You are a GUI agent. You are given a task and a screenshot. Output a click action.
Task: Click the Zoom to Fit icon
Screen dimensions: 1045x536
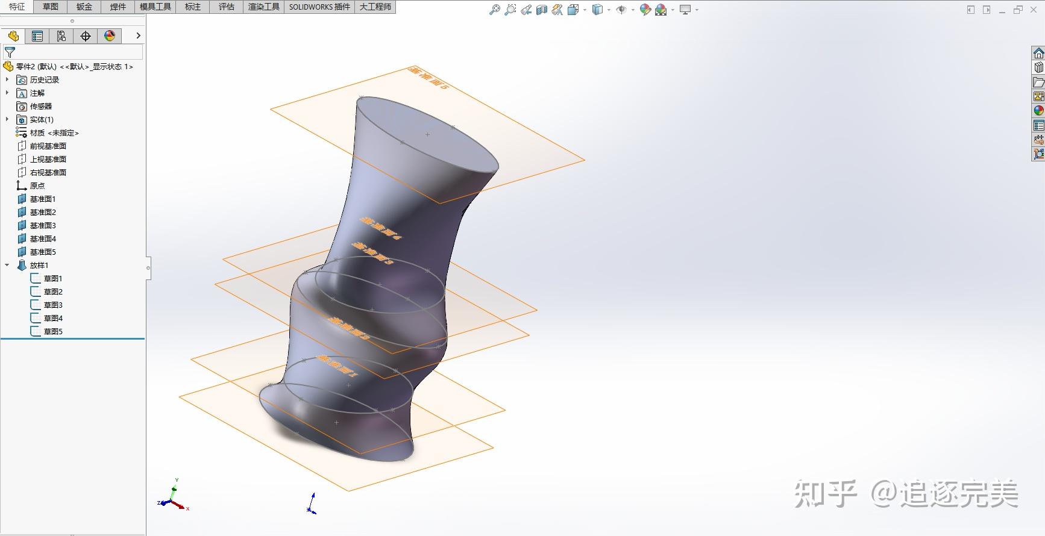pos(494,10)
